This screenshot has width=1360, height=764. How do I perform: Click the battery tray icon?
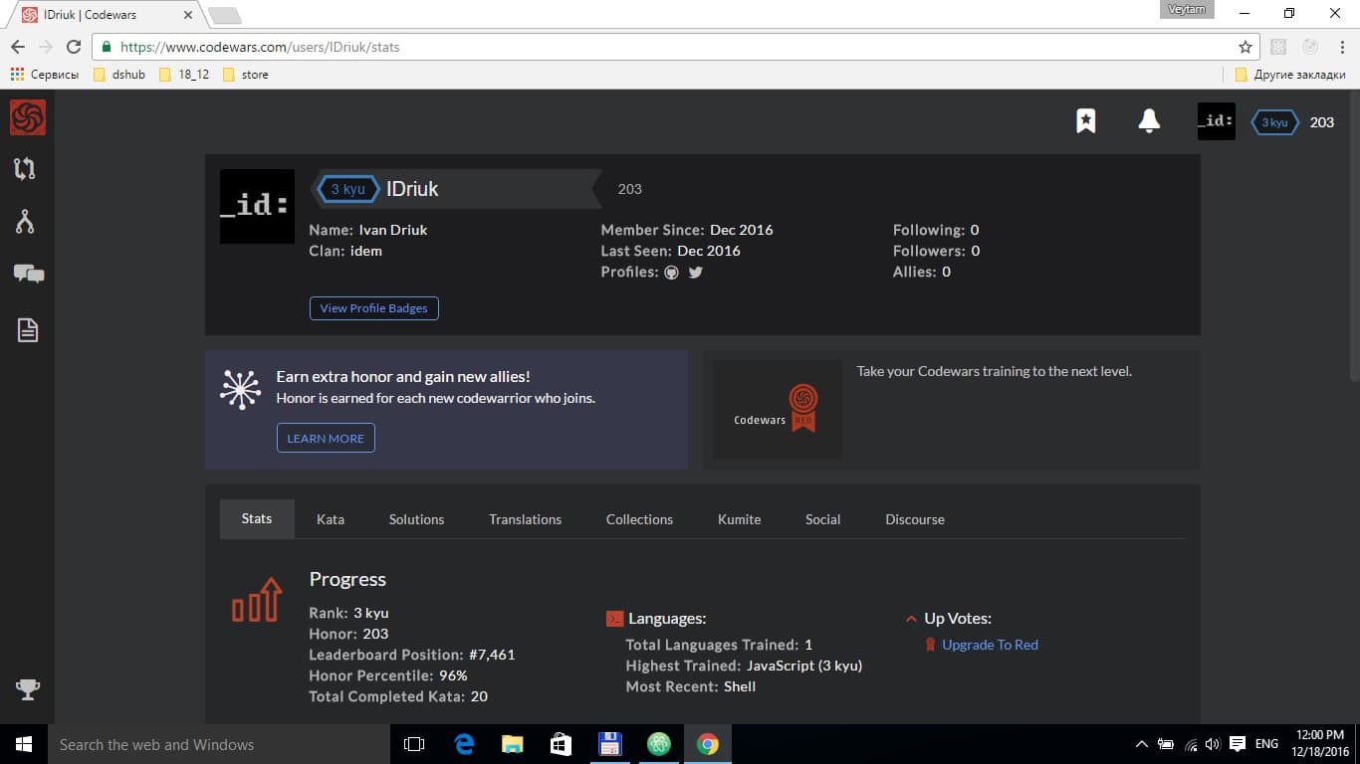click(x=1165, y=744)
